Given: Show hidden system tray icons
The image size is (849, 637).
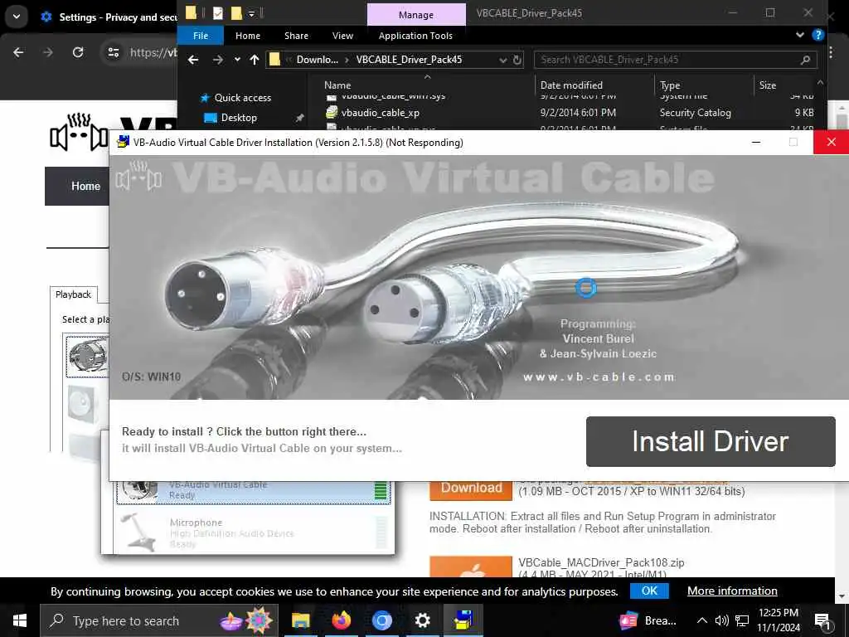Looking at the screenshot, I should tap(701, 620).
